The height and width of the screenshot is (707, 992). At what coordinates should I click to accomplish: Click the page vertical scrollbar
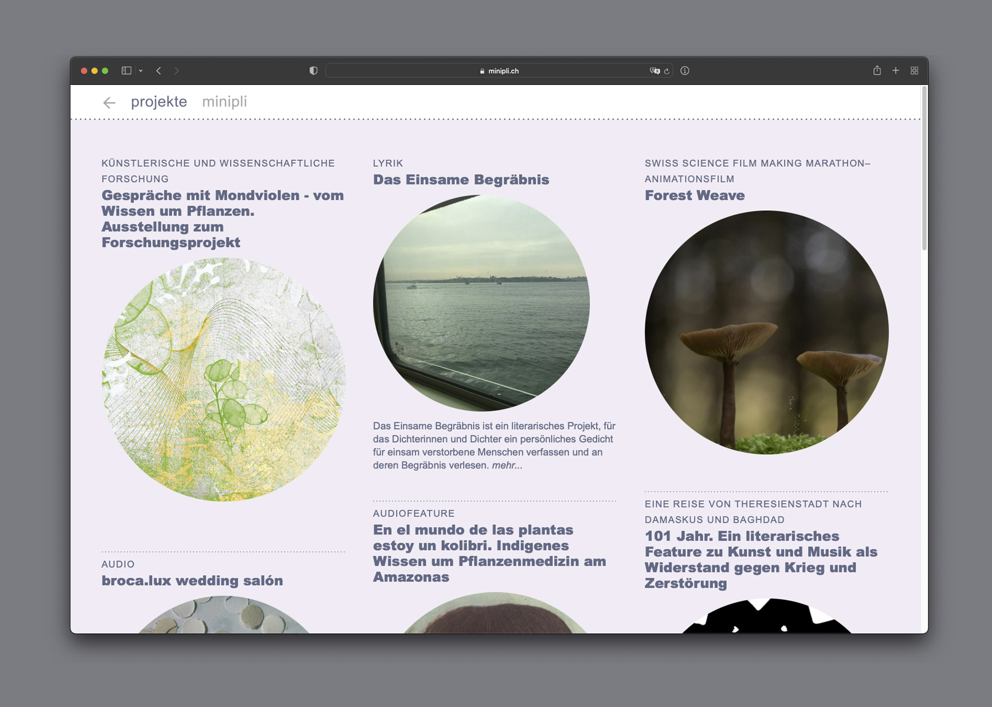coord(923,172)
